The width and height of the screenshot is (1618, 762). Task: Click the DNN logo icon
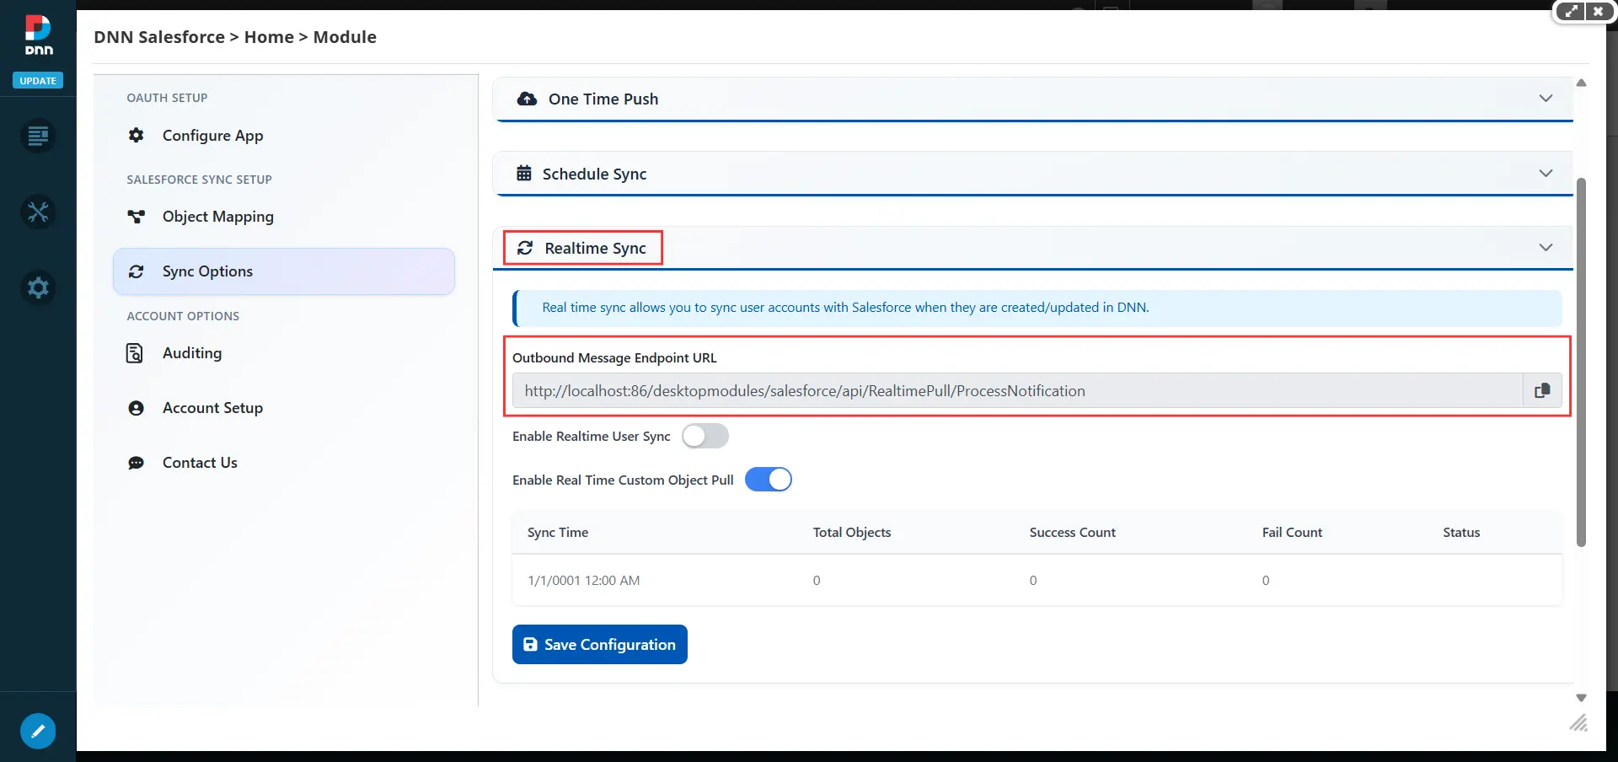[38, 35]
